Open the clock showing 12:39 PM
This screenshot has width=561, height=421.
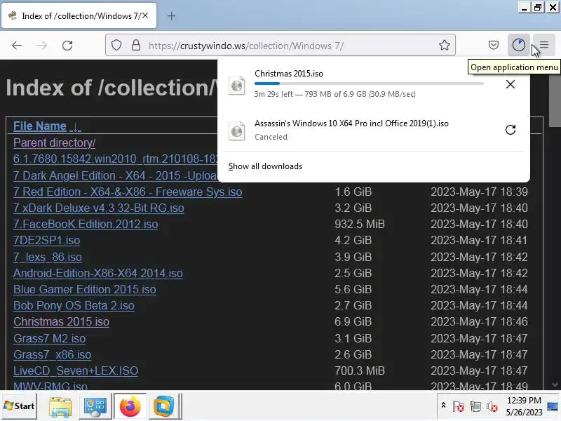coord(524,406)
